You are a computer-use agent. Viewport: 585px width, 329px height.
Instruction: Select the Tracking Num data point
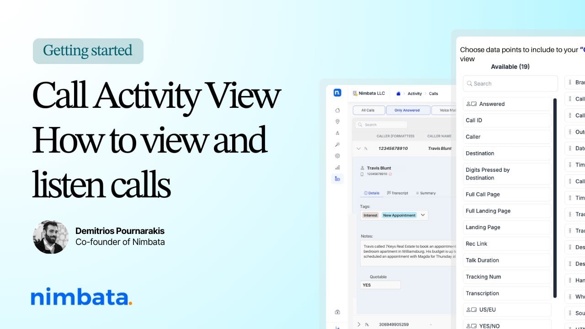(507, 276)
